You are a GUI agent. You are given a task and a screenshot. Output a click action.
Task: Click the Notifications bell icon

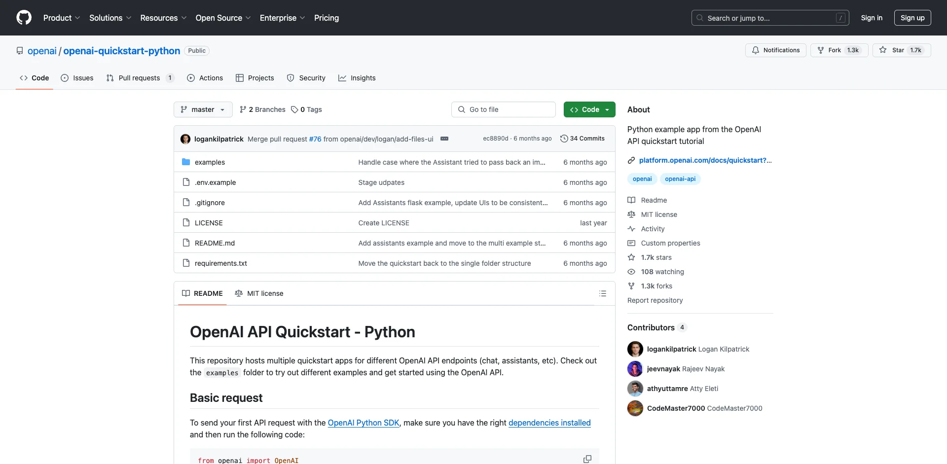[x=755, y=50]
